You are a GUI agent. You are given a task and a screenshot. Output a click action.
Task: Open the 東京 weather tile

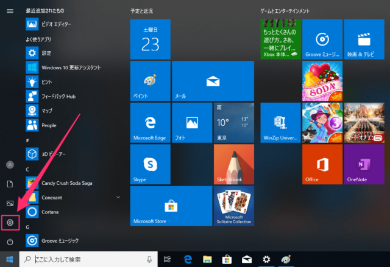pos(234,123)
